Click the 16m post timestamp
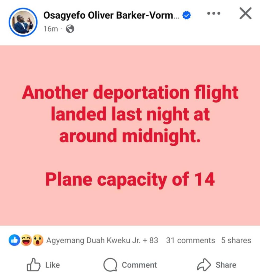 pos(50,29)
